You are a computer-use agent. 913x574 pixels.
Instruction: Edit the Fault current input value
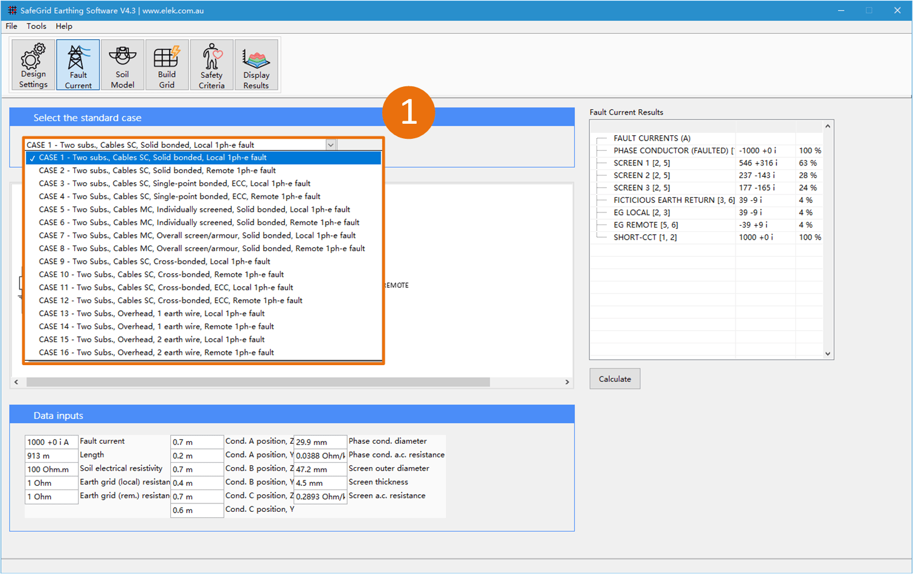tap(51, 442)
